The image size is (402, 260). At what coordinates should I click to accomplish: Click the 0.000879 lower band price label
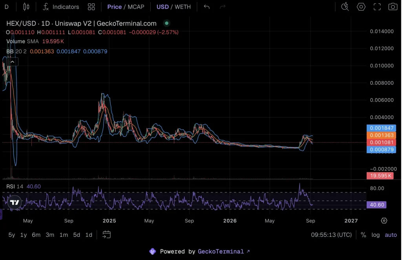point(381,150)
